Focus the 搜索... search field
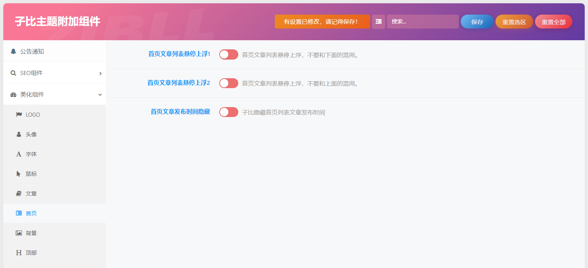The image size is (588, 268). 423,22
